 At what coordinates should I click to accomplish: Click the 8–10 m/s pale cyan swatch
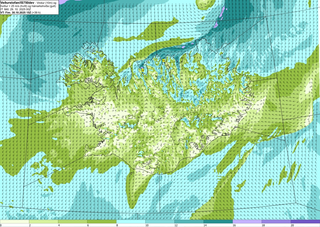[131, 221]
